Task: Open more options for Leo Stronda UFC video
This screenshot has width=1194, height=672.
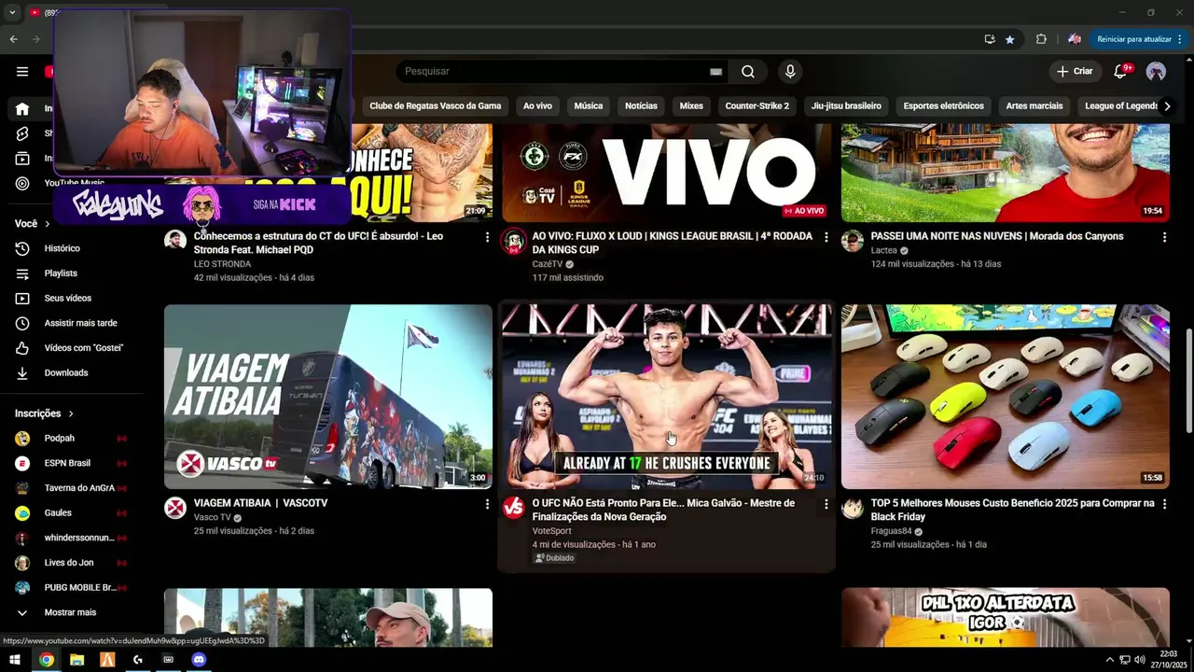Action: tap(486, 237)
